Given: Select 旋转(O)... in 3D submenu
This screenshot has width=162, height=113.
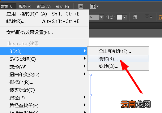Looking at the screenshot, I should pyautogui.click(x=118, y=66).
